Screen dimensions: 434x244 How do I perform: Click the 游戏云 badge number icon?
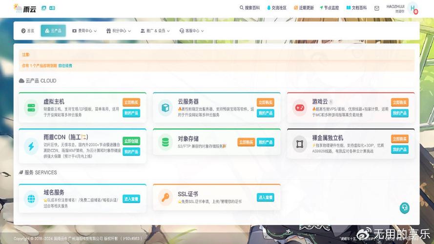331,102
